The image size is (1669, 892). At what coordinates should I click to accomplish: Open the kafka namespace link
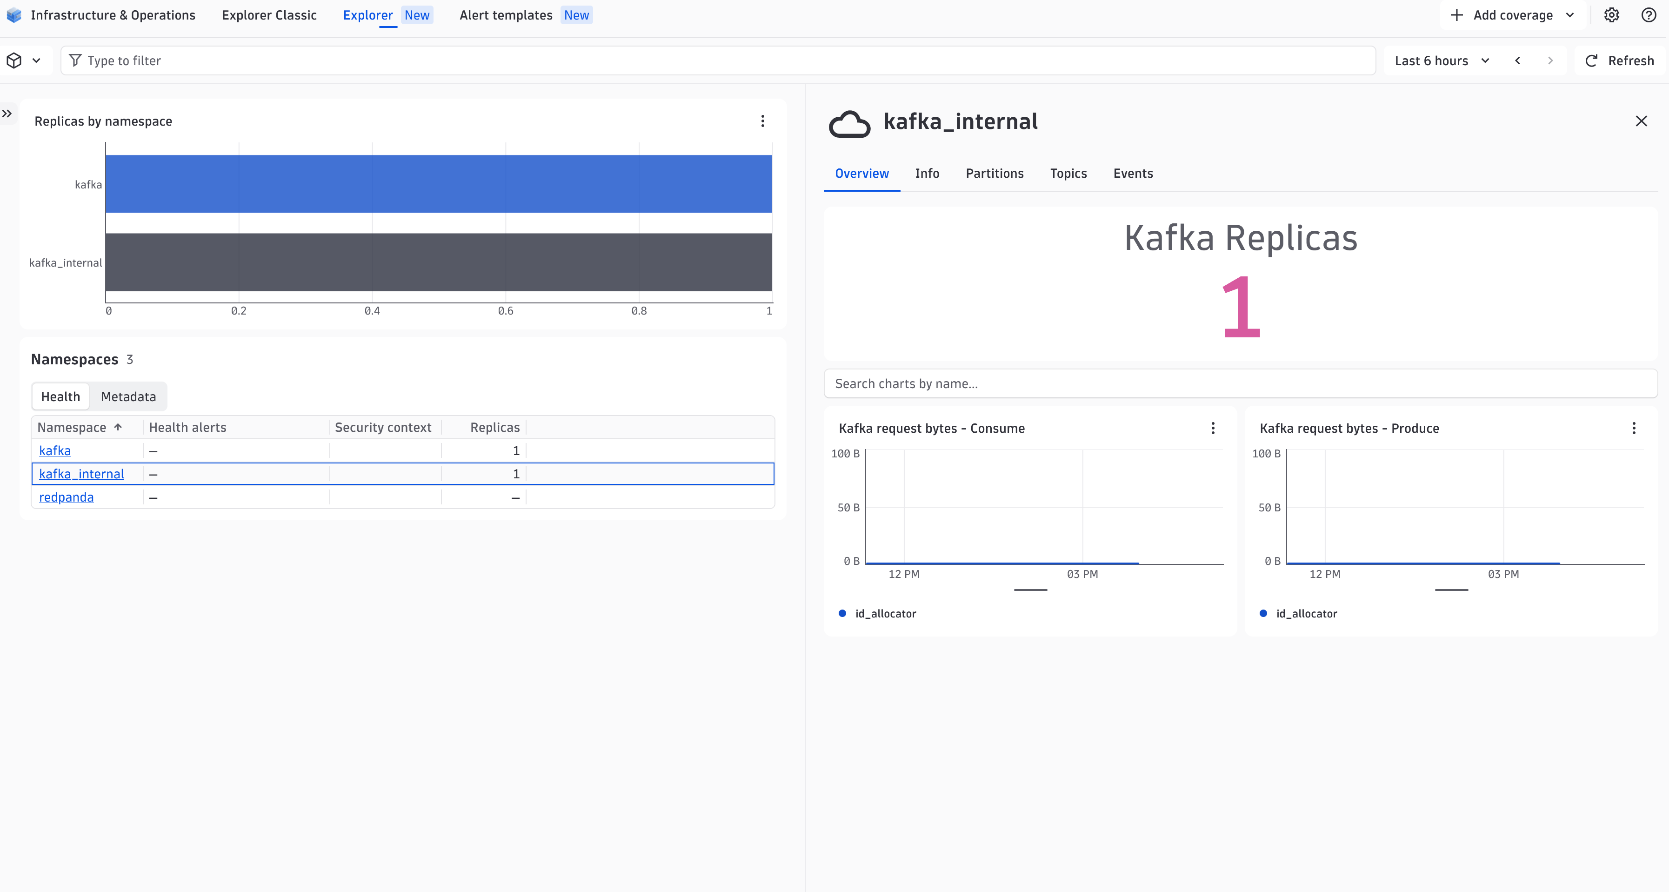coord(55,450)
